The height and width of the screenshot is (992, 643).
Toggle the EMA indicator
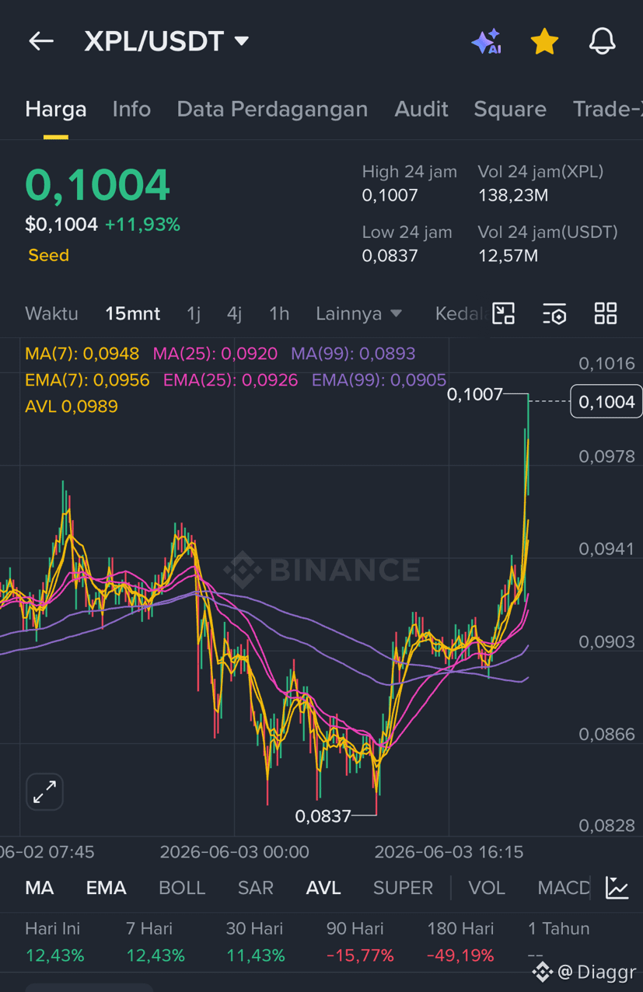point(106,888)
